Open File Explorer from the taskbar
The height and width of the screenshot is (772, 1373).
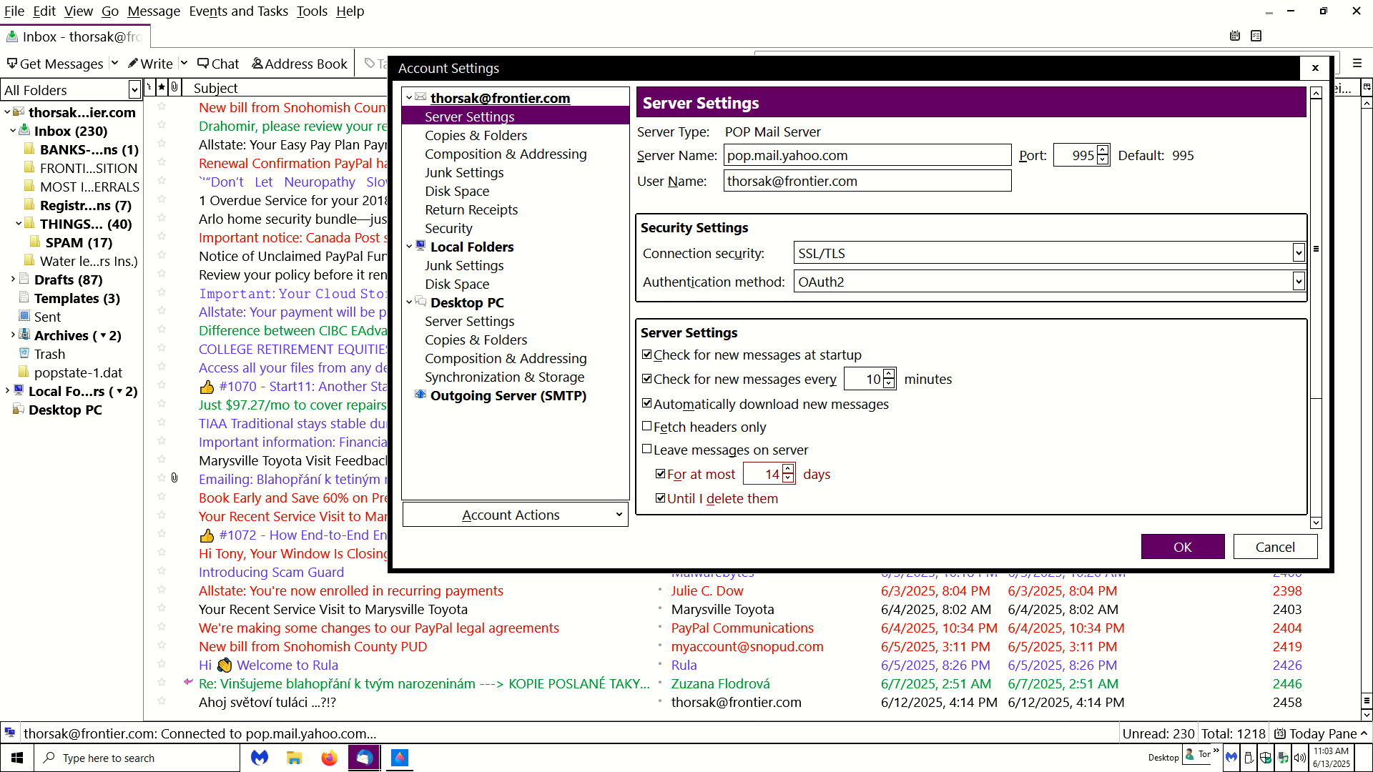294,758
